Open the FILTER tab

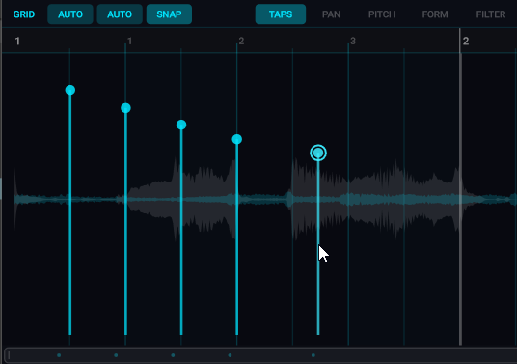click(x=491, y=14)
